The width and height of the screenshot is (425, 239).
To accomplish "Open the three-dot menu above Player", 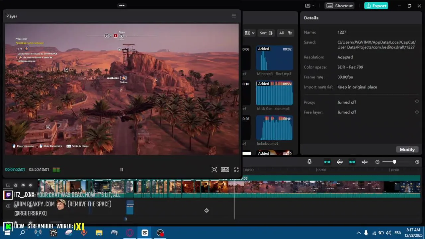I will pyautogui.click(x=122, y=5).
